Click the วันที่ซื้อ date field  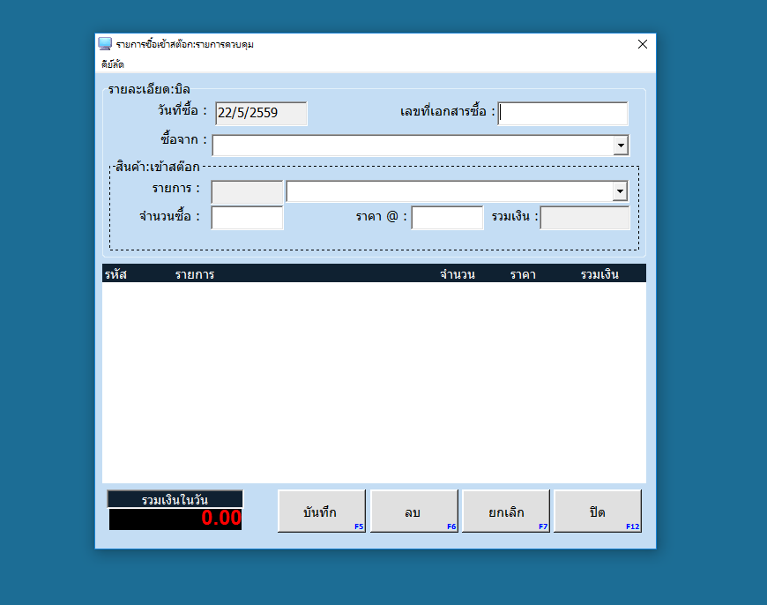point(261,114)
